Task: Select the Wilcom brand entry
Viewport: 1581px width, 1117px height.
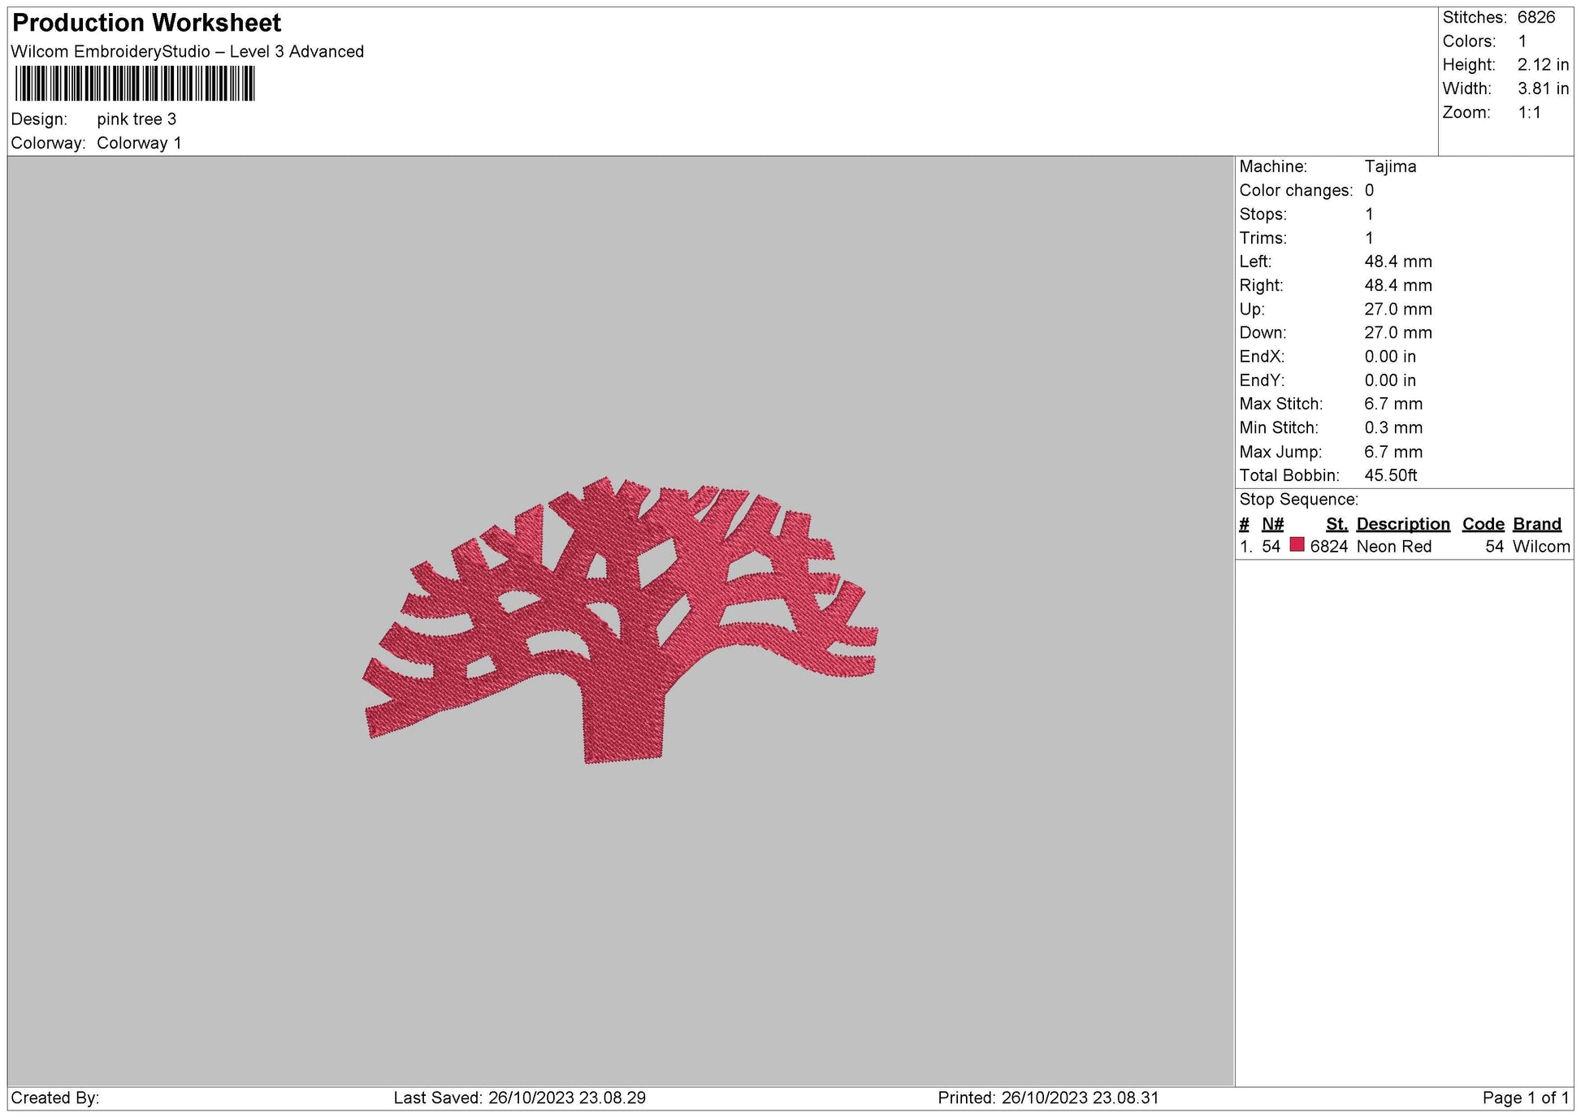Action: 1541,547
